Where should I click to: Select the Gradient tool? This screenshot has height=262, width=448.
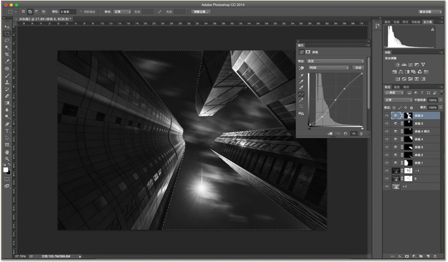pyautogui.click(x=7, y=103)
